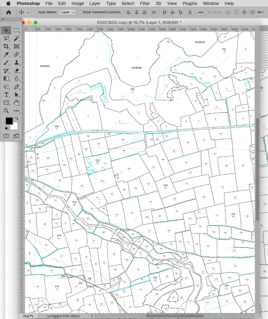Open the Apple menu
This screenshot has height=319, width=268.
point(8,3)
